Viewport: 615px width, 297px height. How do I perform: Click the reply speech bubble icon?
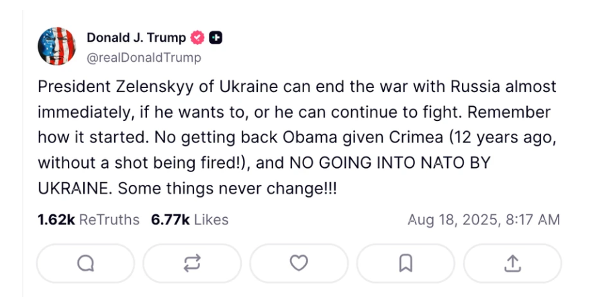[x=85, y=263]
